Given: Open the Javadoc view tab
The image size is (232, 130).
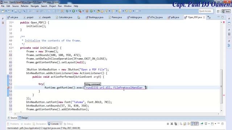Looking at the screenshot, I should pyautogui.click(x=26, y=124).
